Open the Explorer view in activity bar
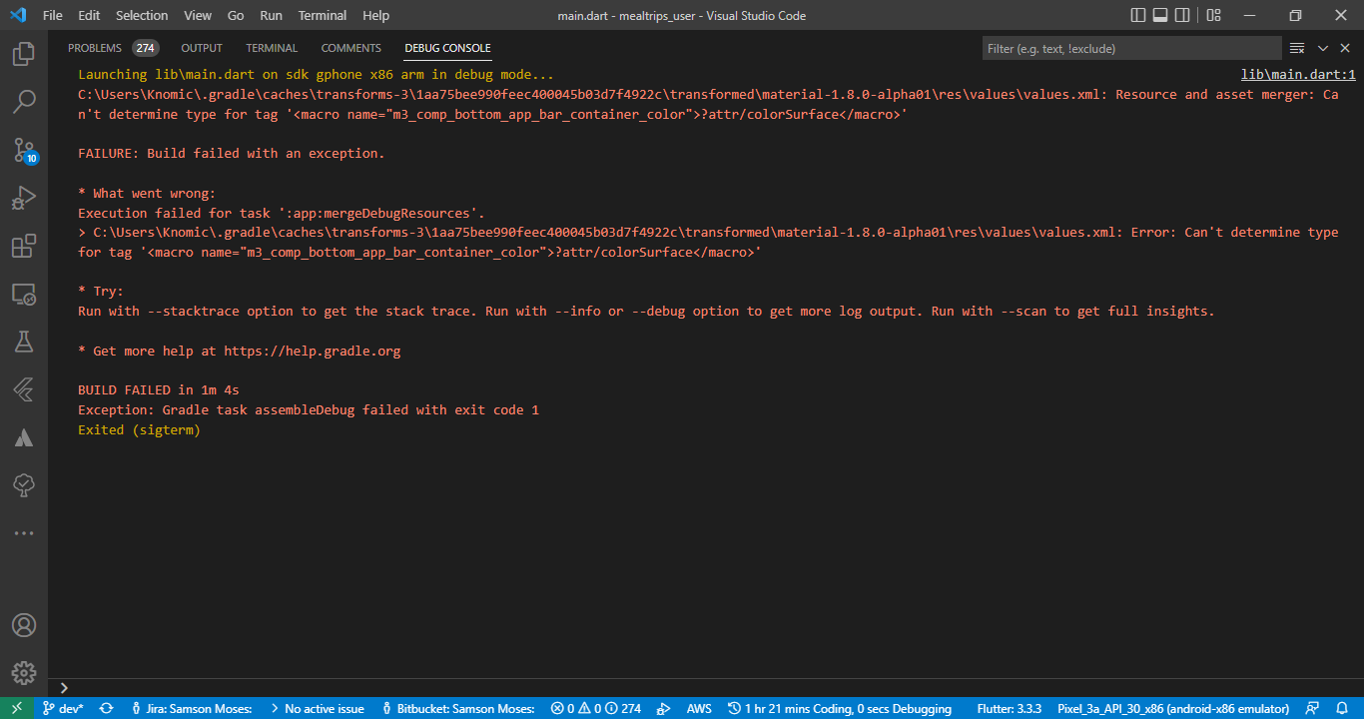Image resolution: width=1364 pixels, height=719 pixels. (24, 54)
